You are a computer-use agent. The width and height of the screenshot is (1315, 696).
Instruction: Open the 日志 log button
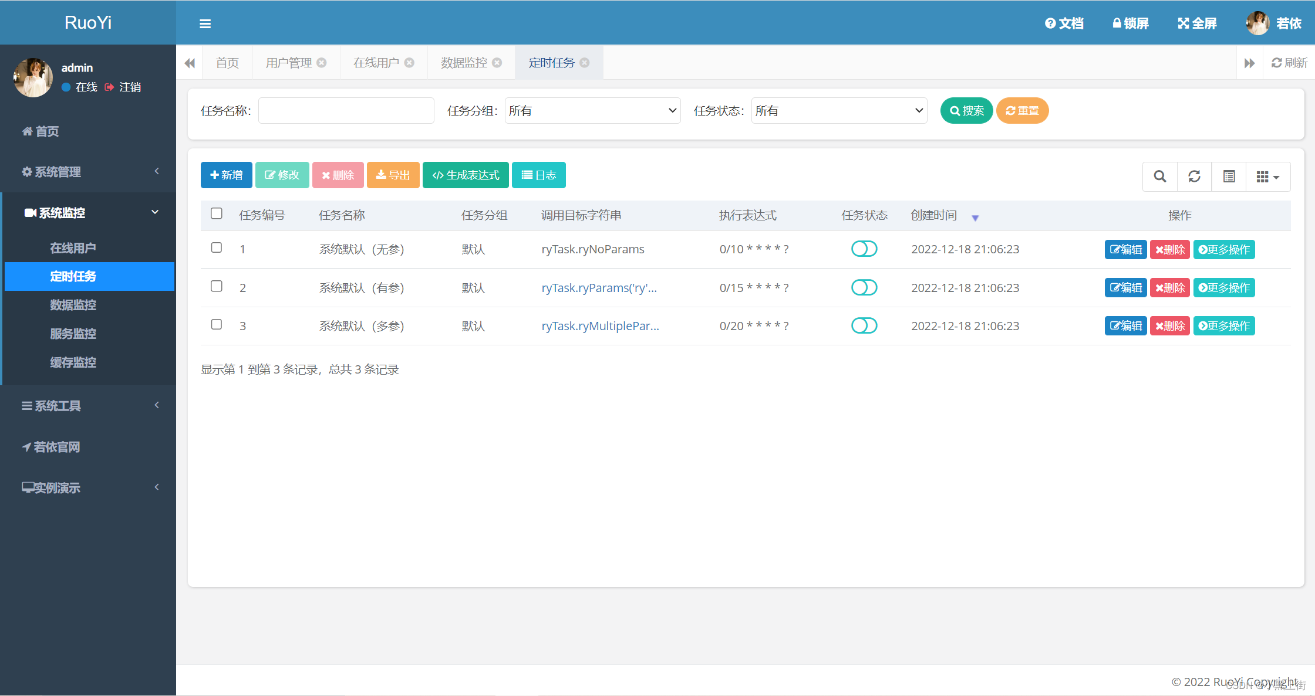pos(539,175)
